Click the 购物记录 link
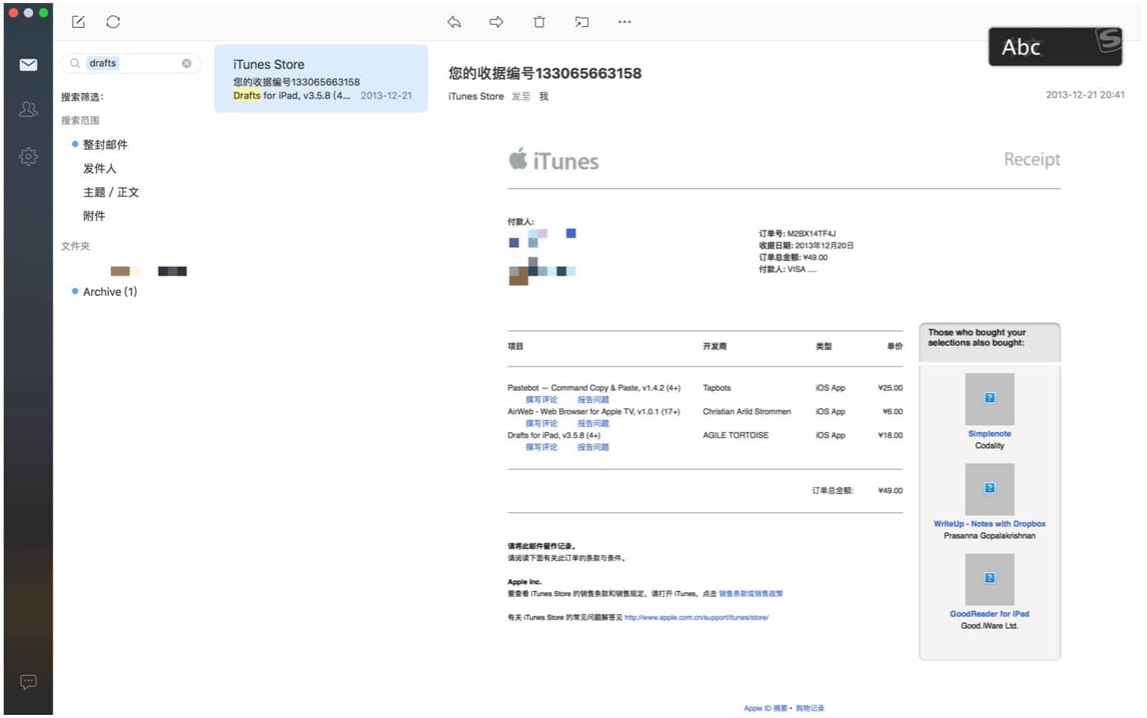This screenshot has height=718, width=1147. coord(809,709)
